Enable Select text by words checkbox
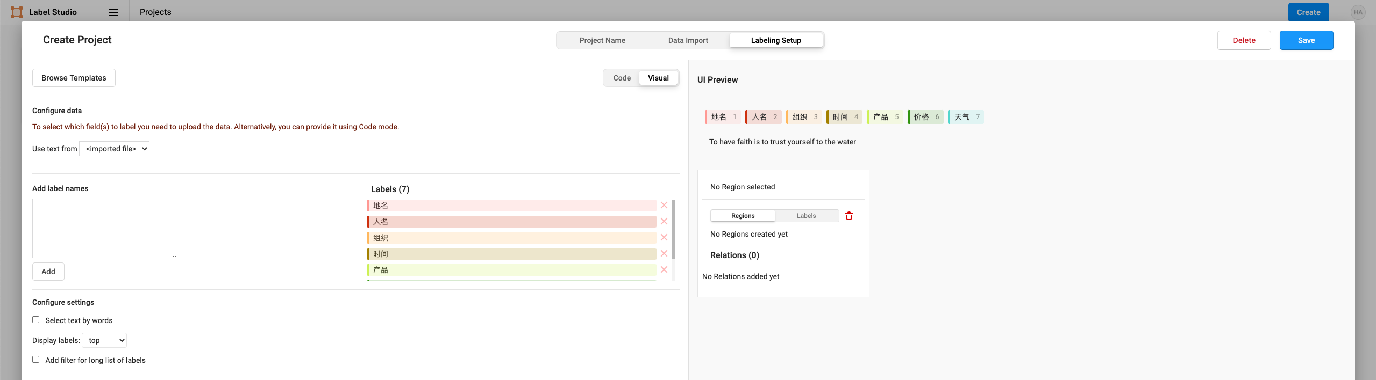Viewport: 1376px width, 380px height. point(36,320)
